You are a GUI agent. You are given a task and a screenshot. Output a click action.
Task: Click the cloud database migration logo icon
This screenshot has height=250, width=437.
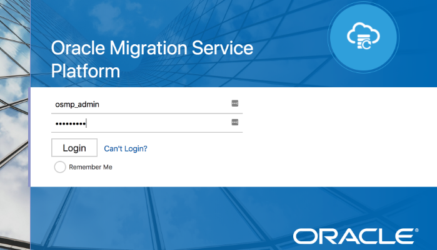point(363,37)
